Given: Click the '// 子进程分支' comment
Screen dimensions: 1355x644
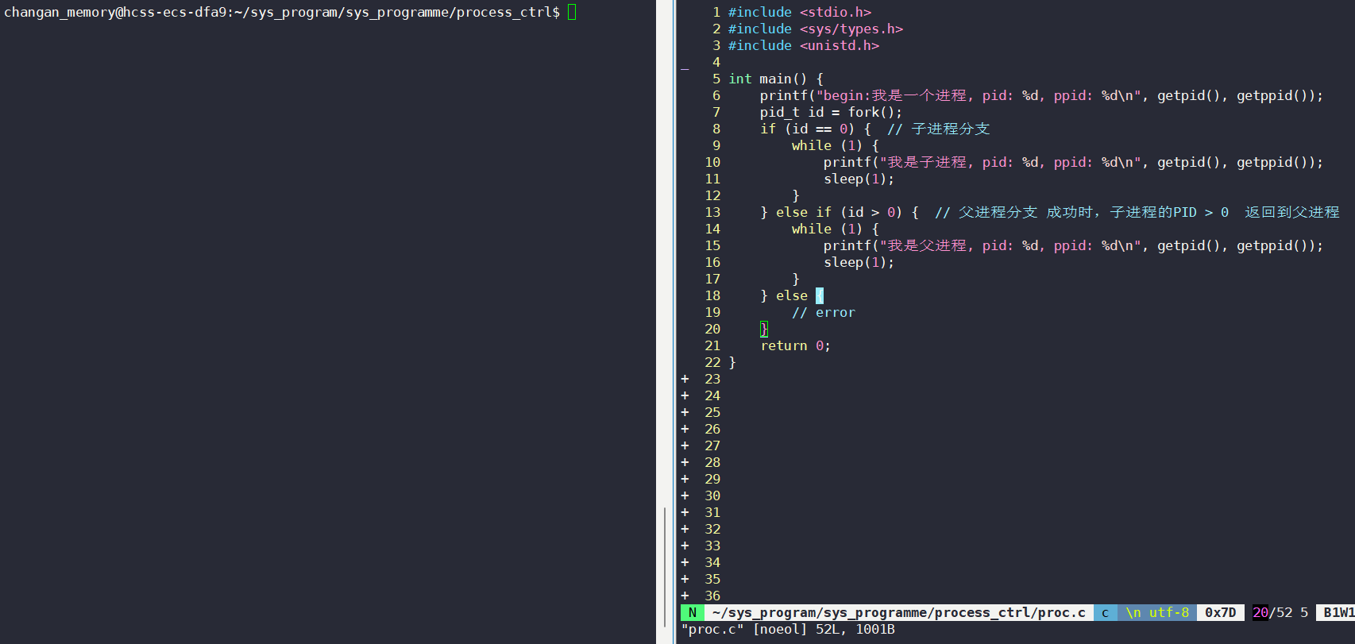Looking at the screenshot, I should pyautogui.click(x=939, y=129).
